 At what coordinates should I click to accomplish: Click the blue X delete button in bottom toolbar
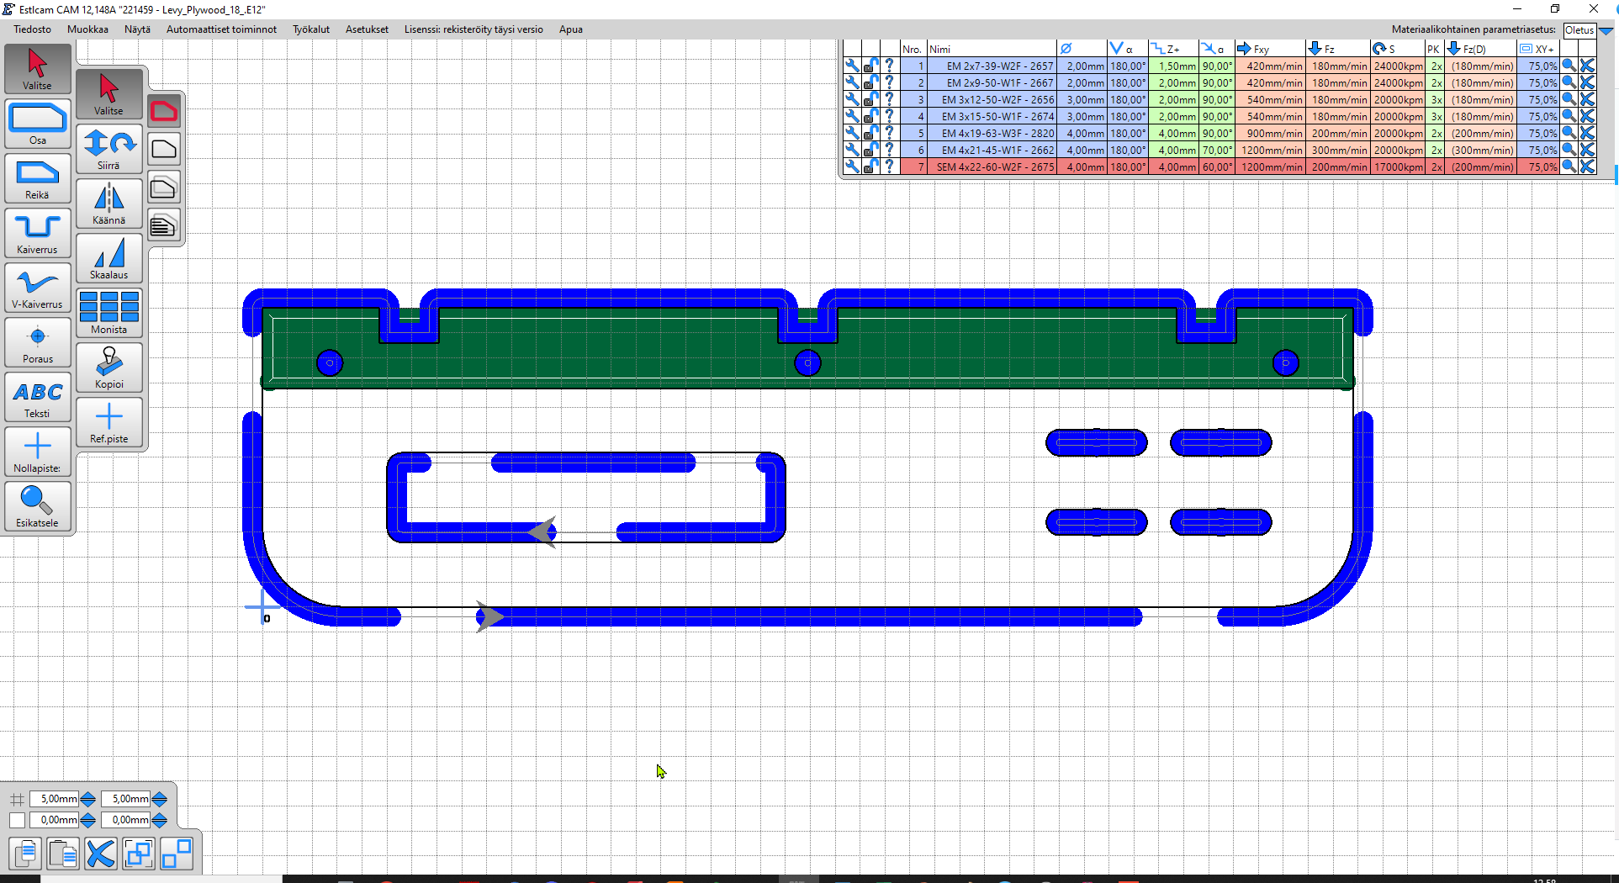click(100, 854)
